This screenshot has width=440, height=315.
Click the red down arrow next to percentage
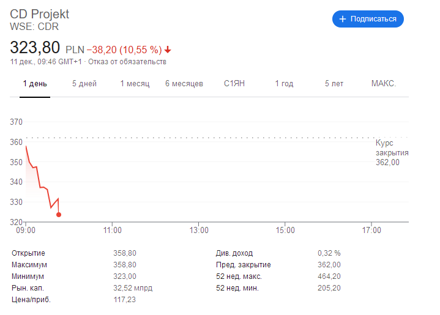click(x=168, y=50)
